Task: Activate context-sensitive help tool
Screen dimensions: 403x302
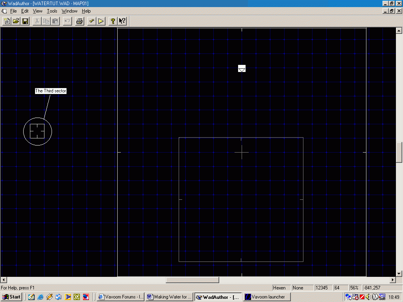Action: (x=122, y=21)
